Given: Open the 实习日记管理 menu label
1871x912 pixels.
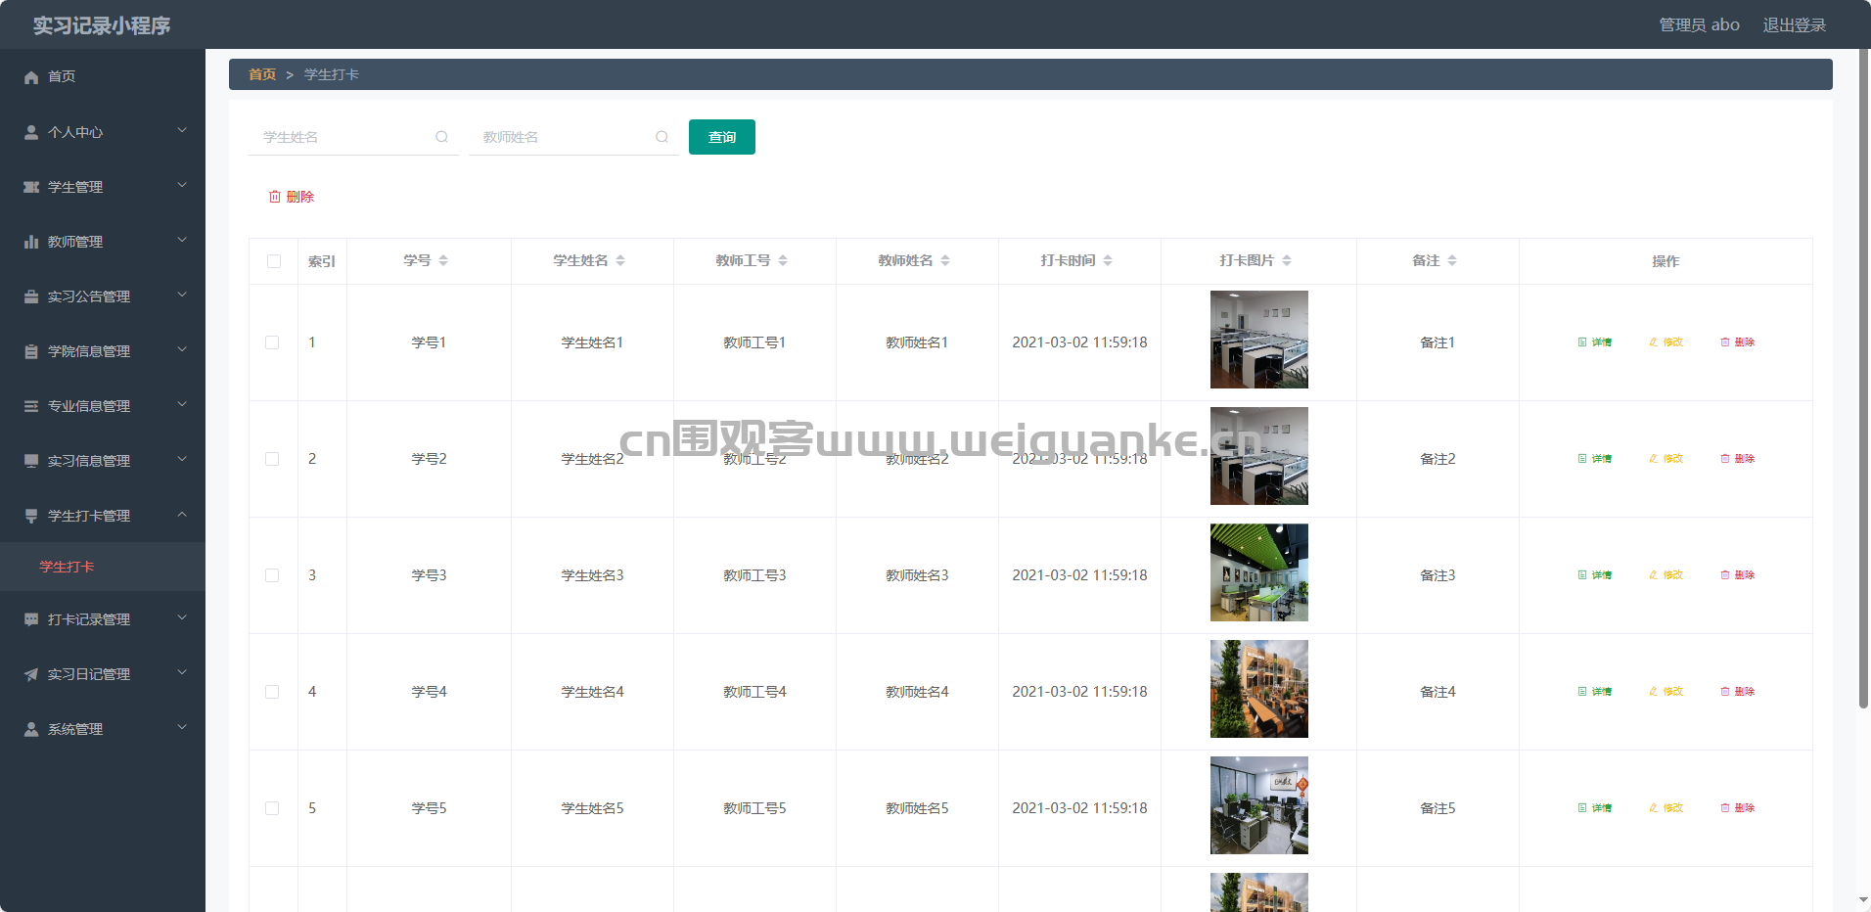Looking at the screenshot, I should [89, 674].
